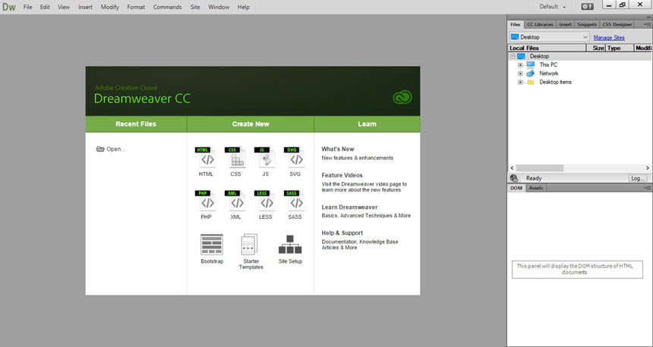Image resolution: width=653 pixels, height=347 pixels.
Task: Click the scrollbar left arrow in Files panel
Action: (x=513, y=168)
